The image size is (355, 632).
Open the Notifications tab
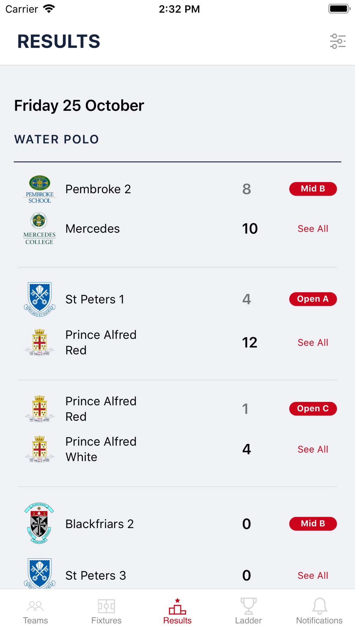(x=319, y=611)
